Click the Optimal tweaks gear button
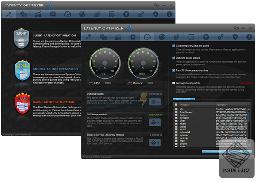The width and height of the screenshot is (258, 182). coord(155,102)
